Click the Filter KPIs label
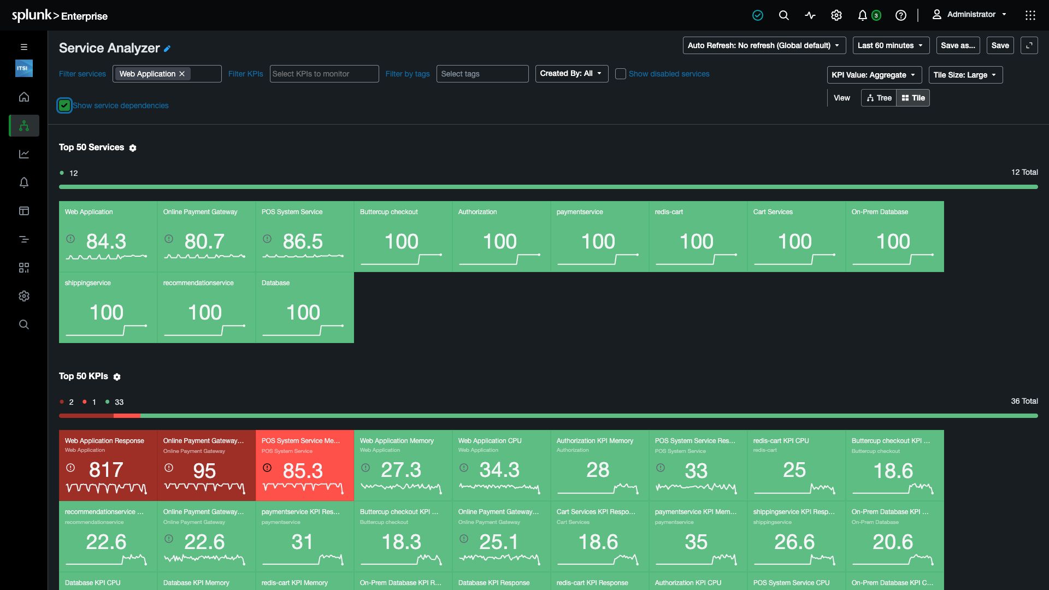 pos(245,74)
